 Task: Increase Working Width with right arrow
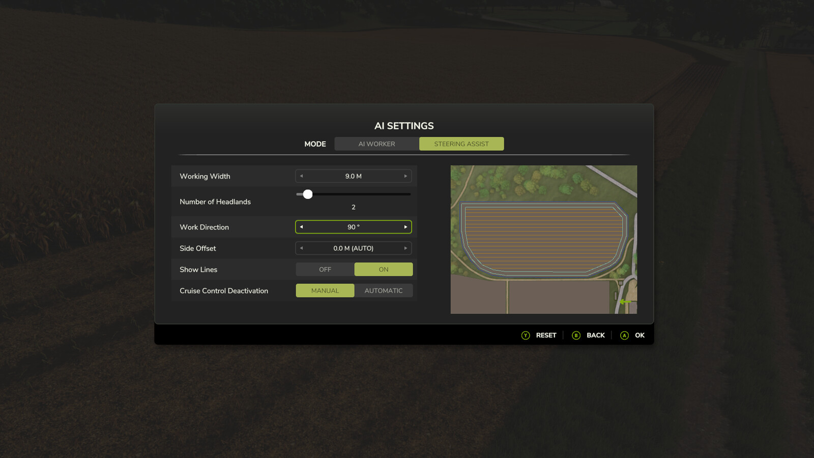405,176
